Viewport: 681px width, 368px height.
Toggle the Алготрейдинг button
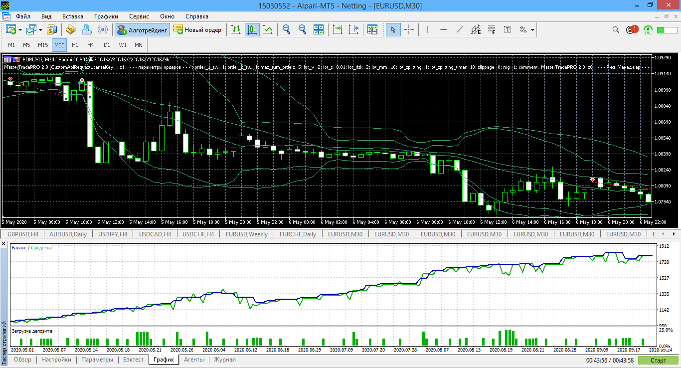143,30
